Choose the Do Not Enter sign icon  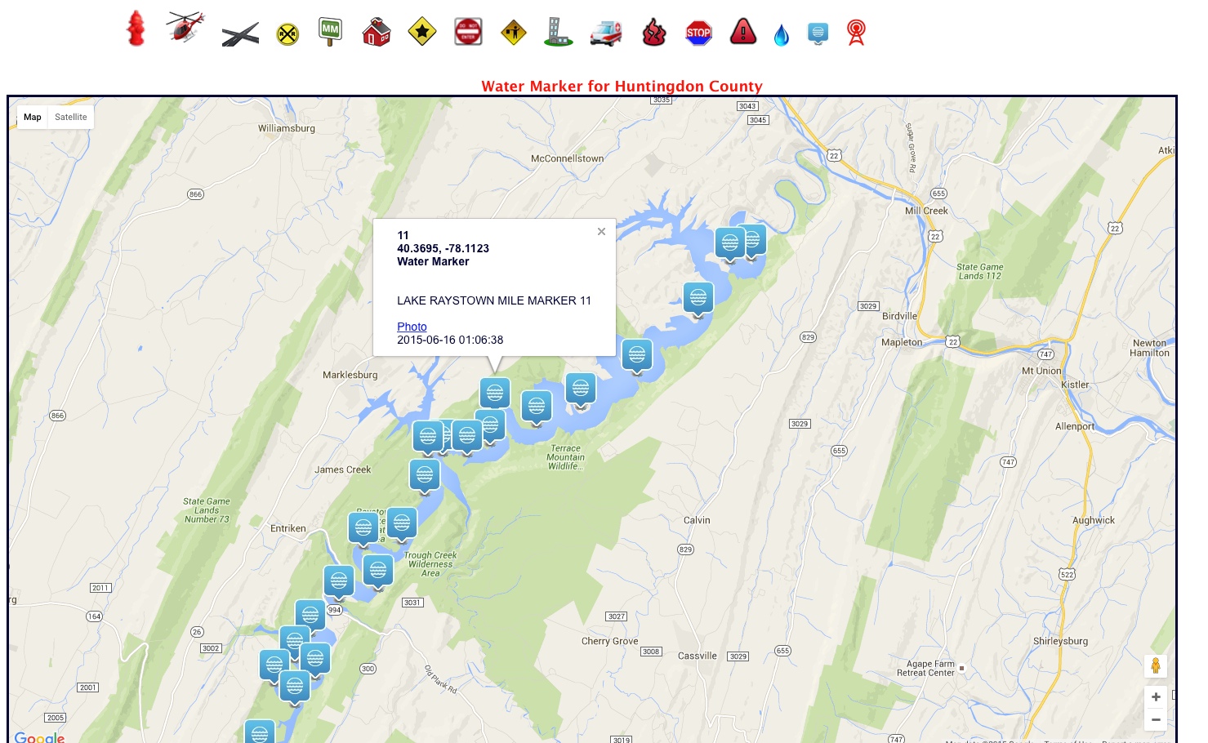(468, 32)
